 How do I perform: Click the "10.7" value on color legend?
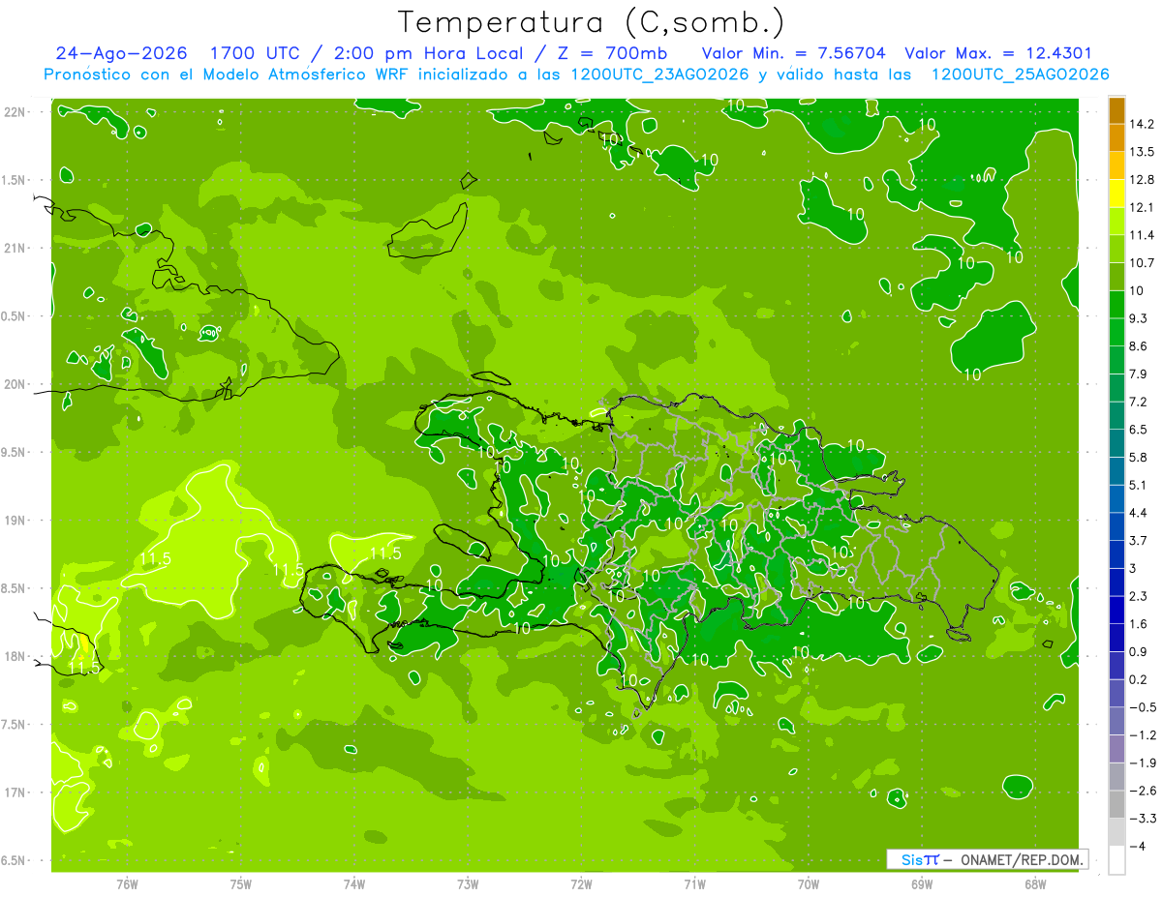click(x=1142, y=263)
